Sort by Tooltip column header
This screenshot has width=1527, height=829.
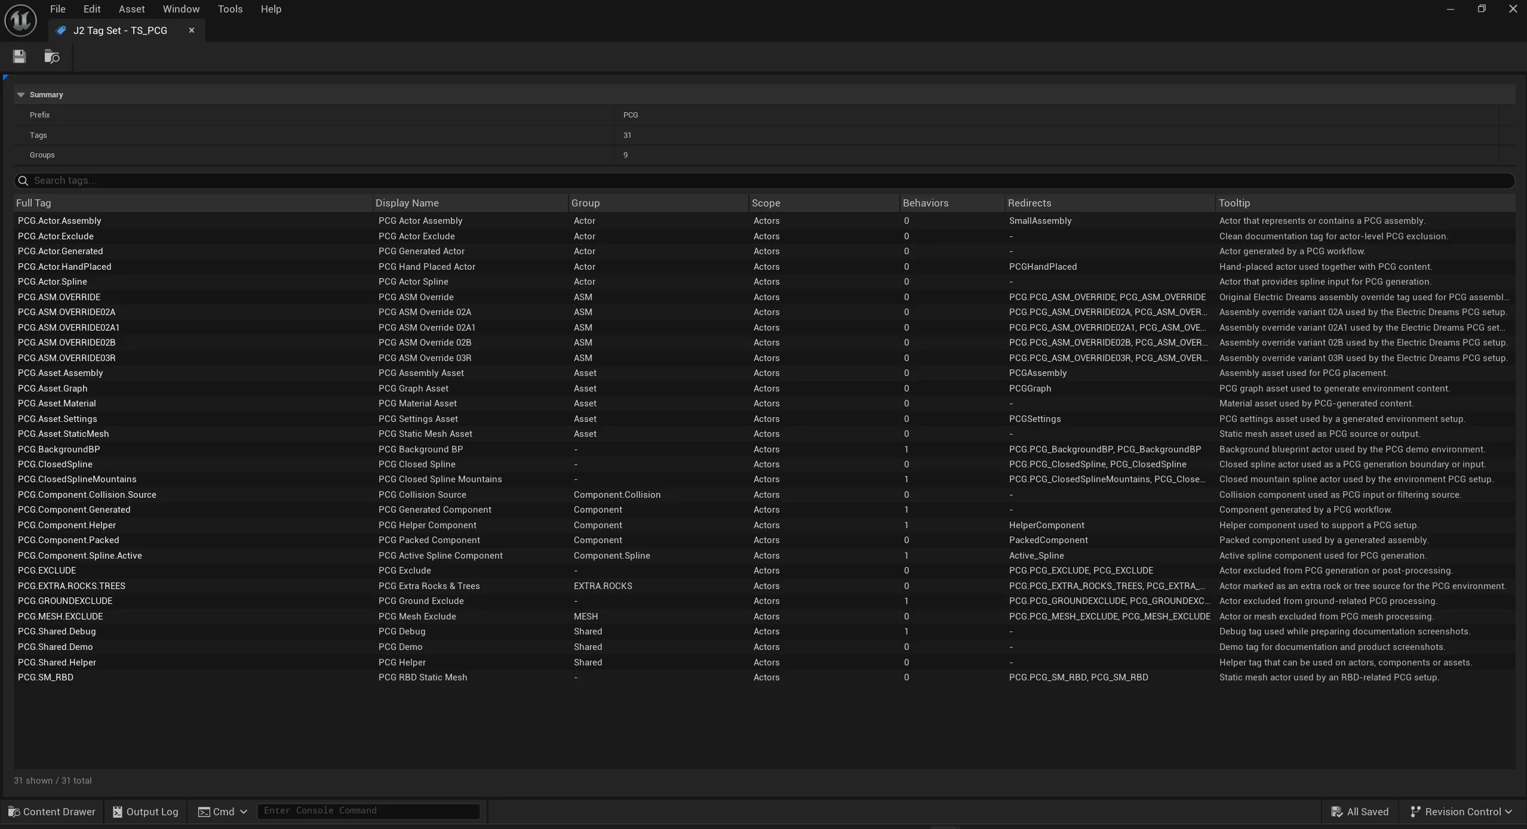[x=1365, y=203]
